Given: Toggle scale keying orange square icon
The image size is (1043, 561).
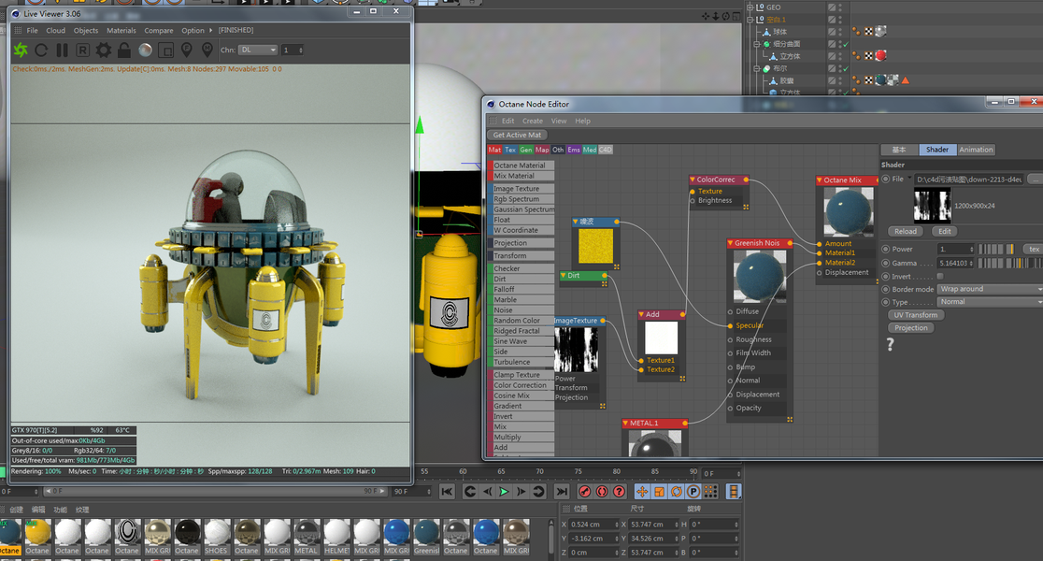Looking at the screenshot, I should coord(659,491).
